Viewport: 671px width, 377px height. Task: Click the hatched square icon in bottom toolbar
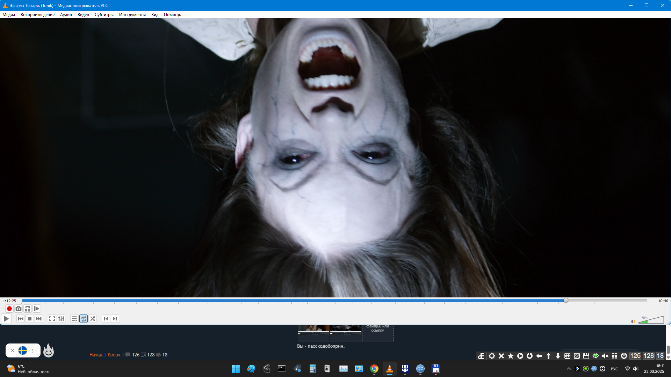[x=577, y=356]
